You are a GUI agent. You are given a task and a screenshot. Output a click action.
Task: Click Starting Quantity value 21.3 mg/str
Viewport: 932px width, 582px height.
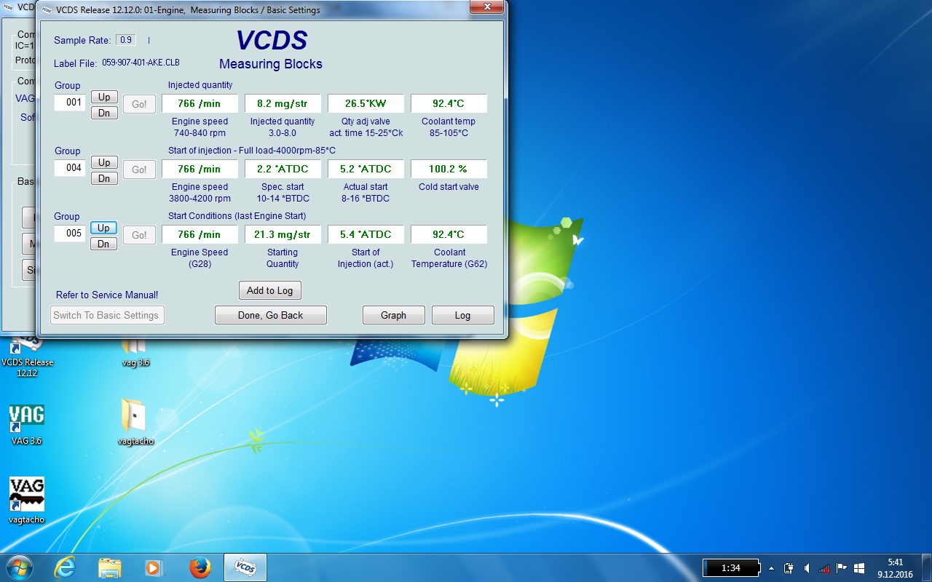[283, 234]
